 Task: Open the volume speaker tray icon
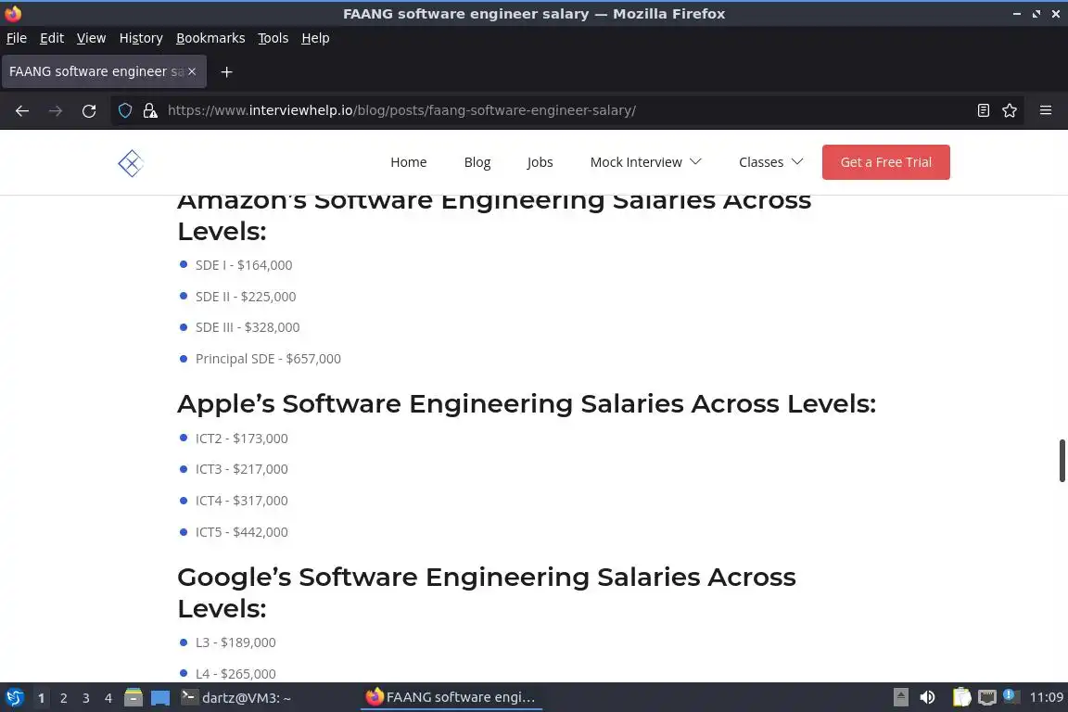pyautogui.click(x=927, y=697)
